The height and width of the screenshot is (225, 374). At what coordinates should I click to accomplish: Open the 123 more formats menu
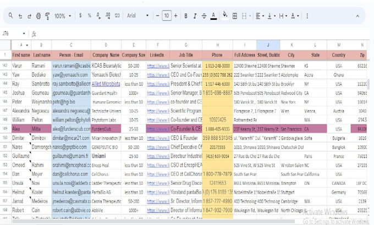117,16
